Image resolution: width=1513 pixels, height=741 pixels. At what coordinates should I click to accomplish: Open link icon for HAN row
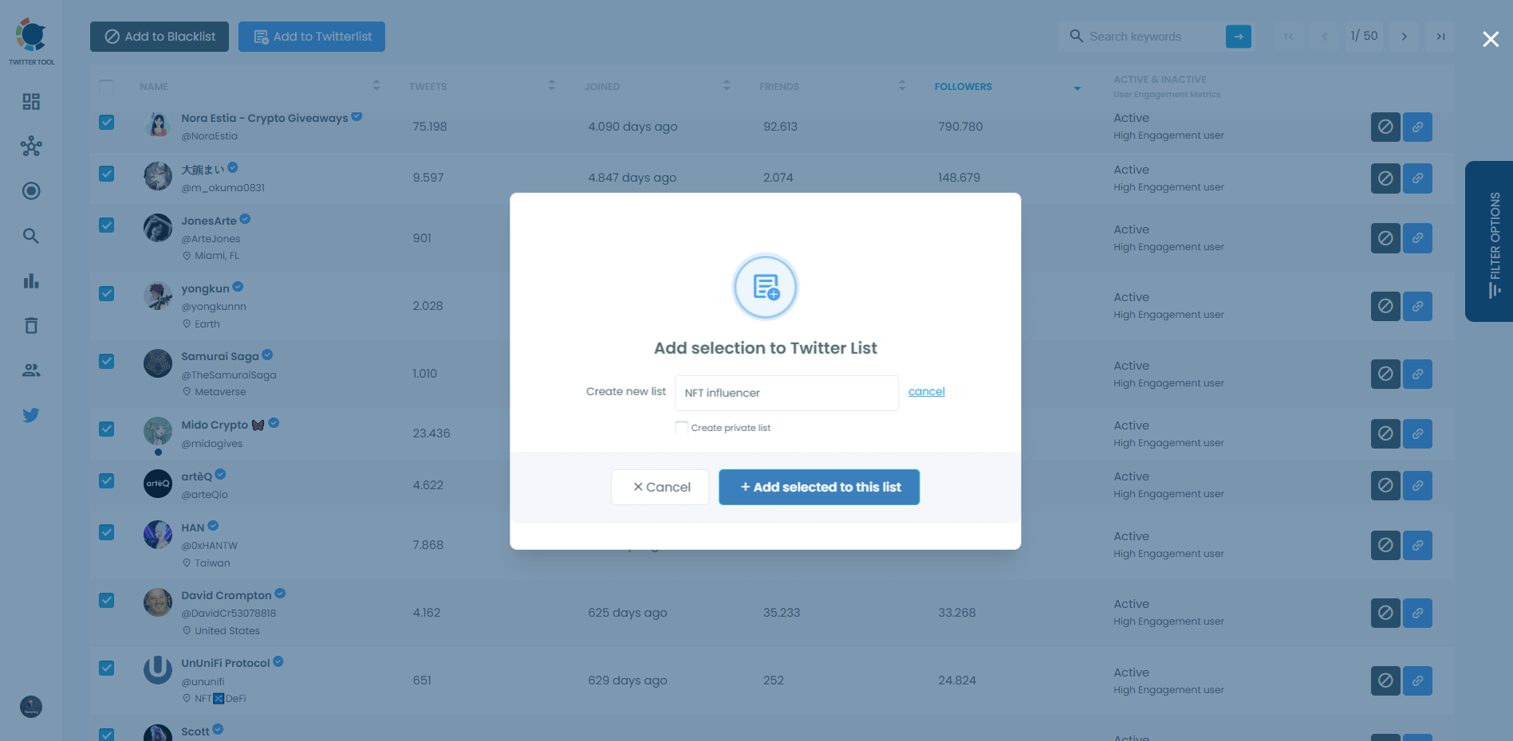(x=1417, y=545)
